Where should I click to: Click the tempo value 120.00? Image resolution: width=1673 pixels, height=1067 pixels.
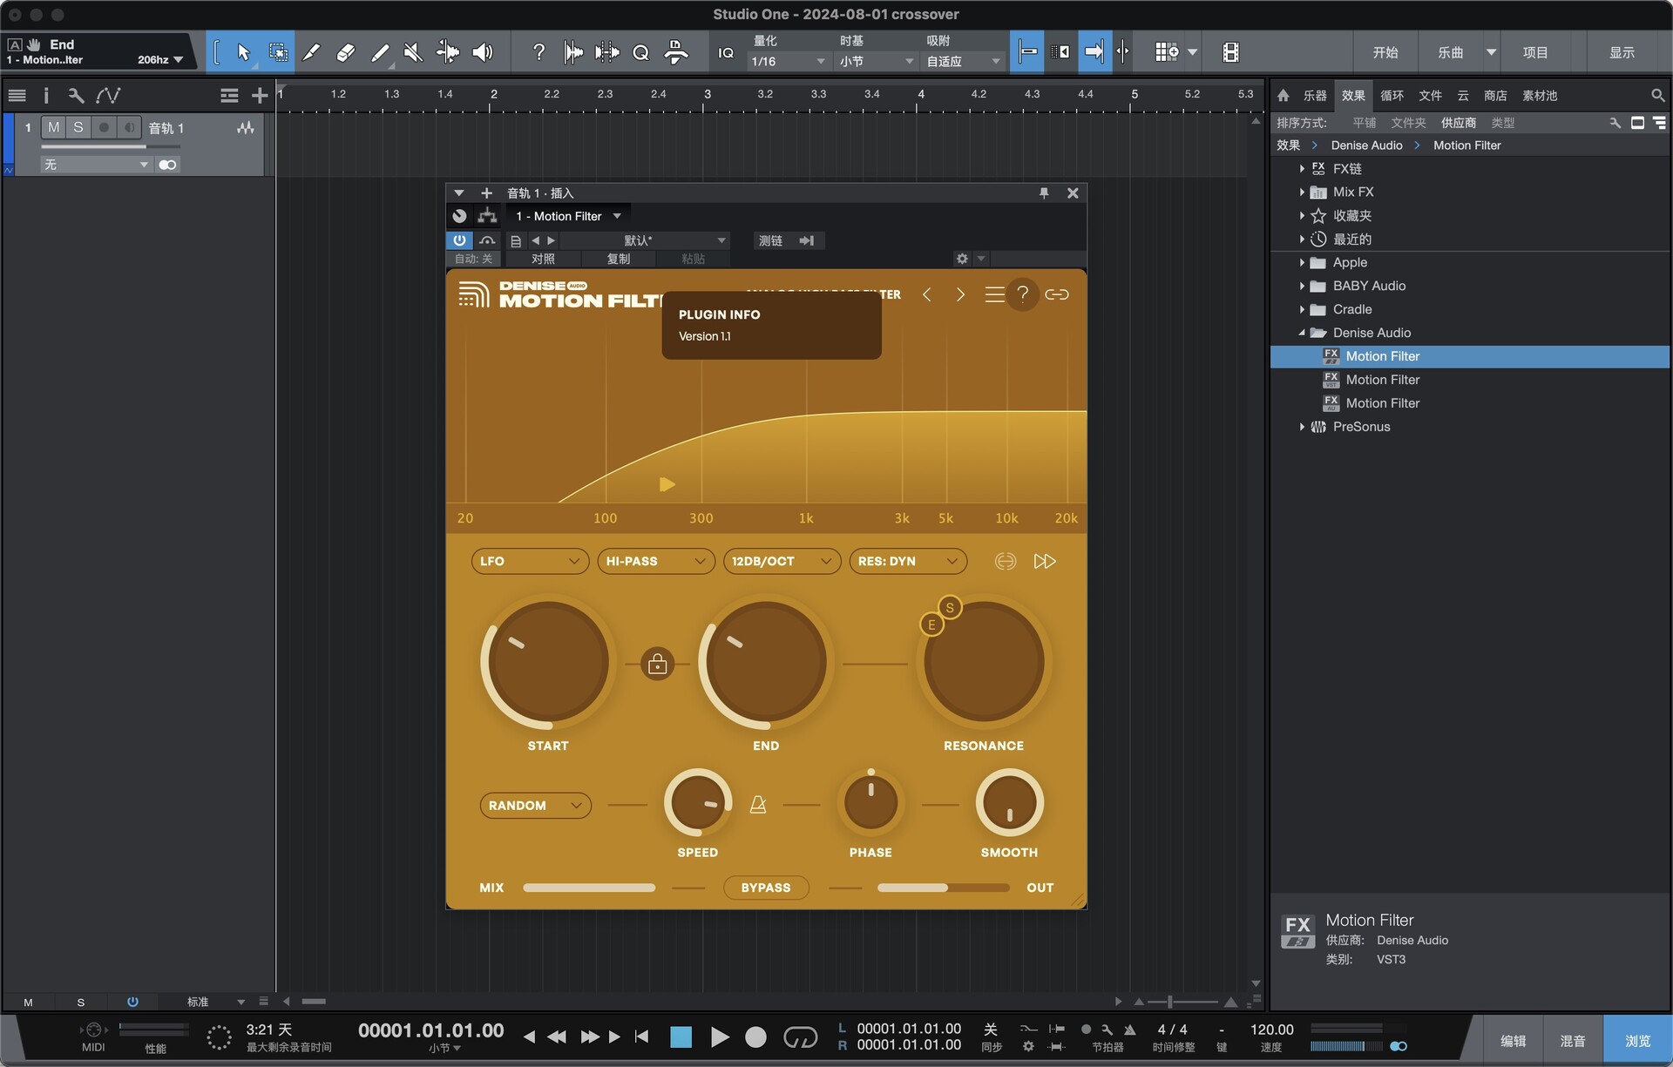pos(1271,1030)
